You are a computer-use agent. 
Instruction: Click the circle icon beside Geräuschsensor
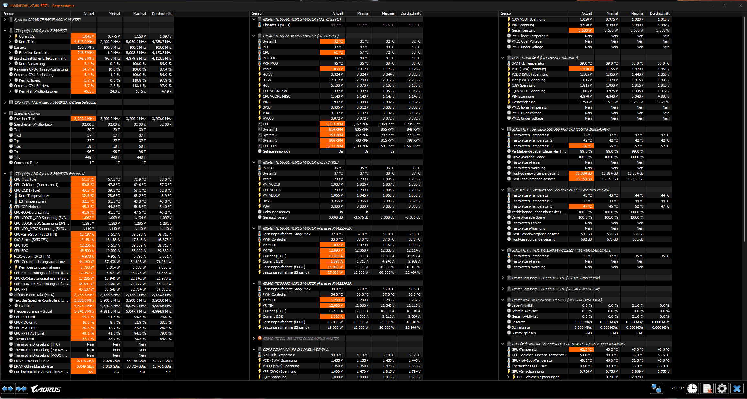tap(260, 217)
